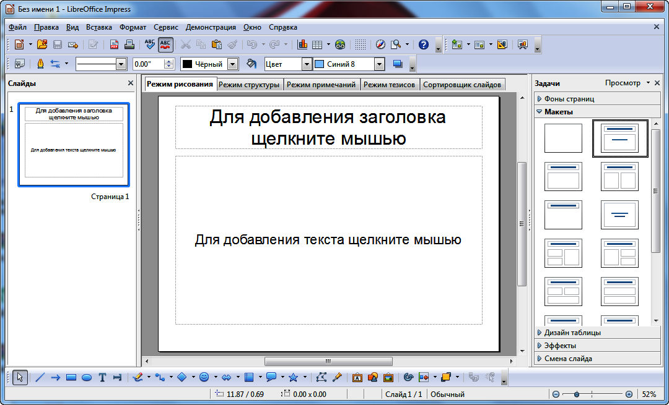Expand the Дизайн таблицы section

pos(597,333)
